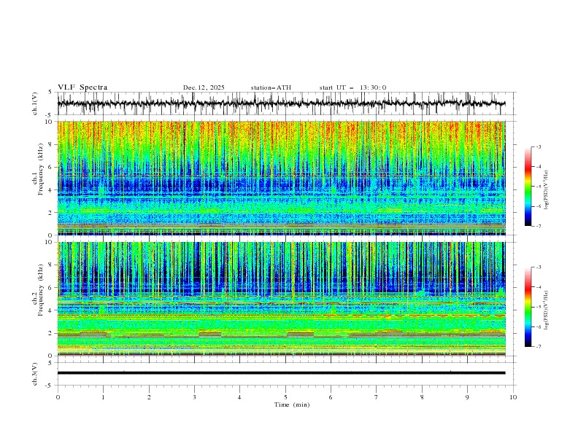The width and height of the screenshot is (578, 446).
Task: Click the "6" kHz tick on ch.2 spectrogram axis
Action: pyautogui.click(x=52, y=288)
